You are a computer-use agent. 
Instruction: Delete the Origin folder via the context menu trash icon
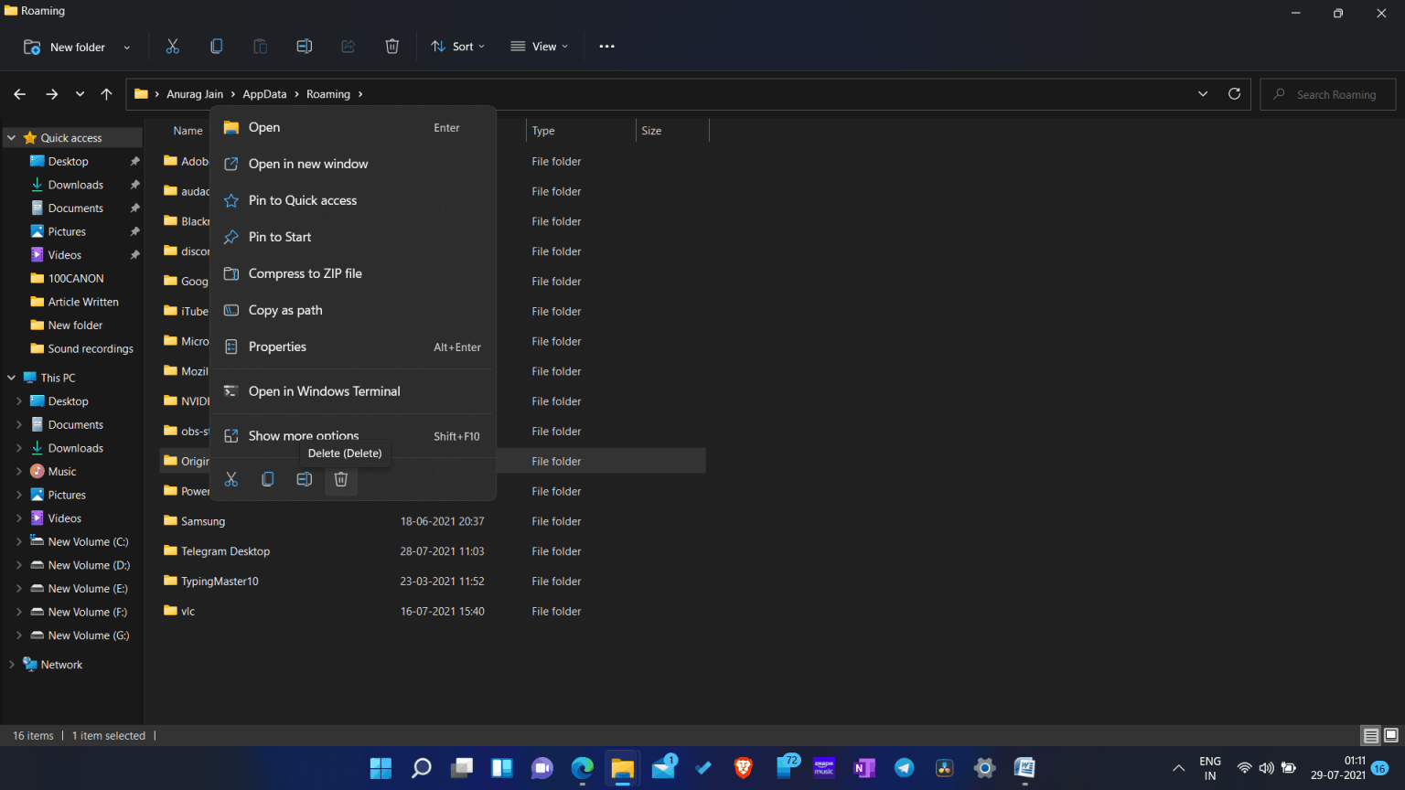click(340, 478)
